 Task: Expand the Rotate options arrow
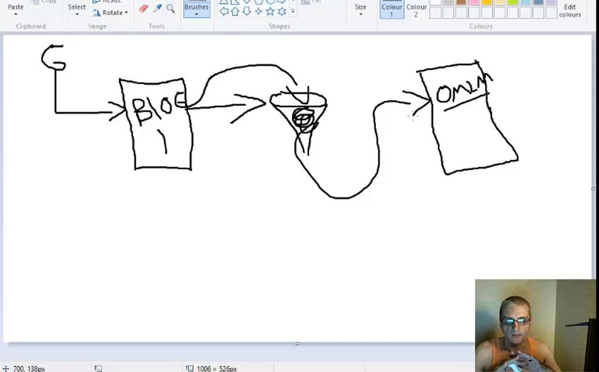coord(126,12)
